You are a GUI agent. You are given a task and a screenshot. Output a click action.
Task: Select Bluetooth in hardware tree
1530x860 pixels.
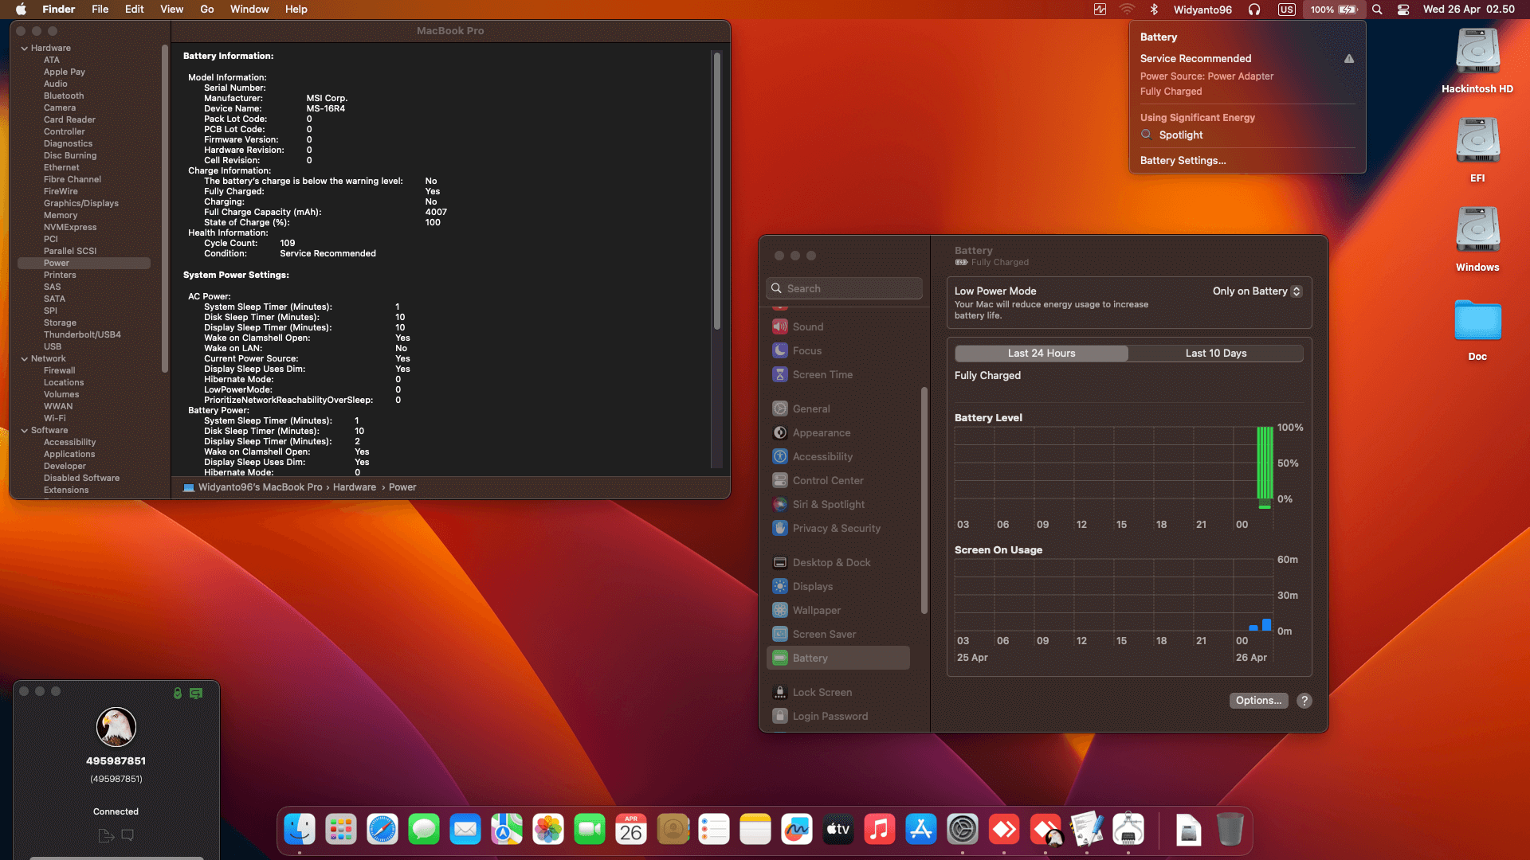pos(64,96)
